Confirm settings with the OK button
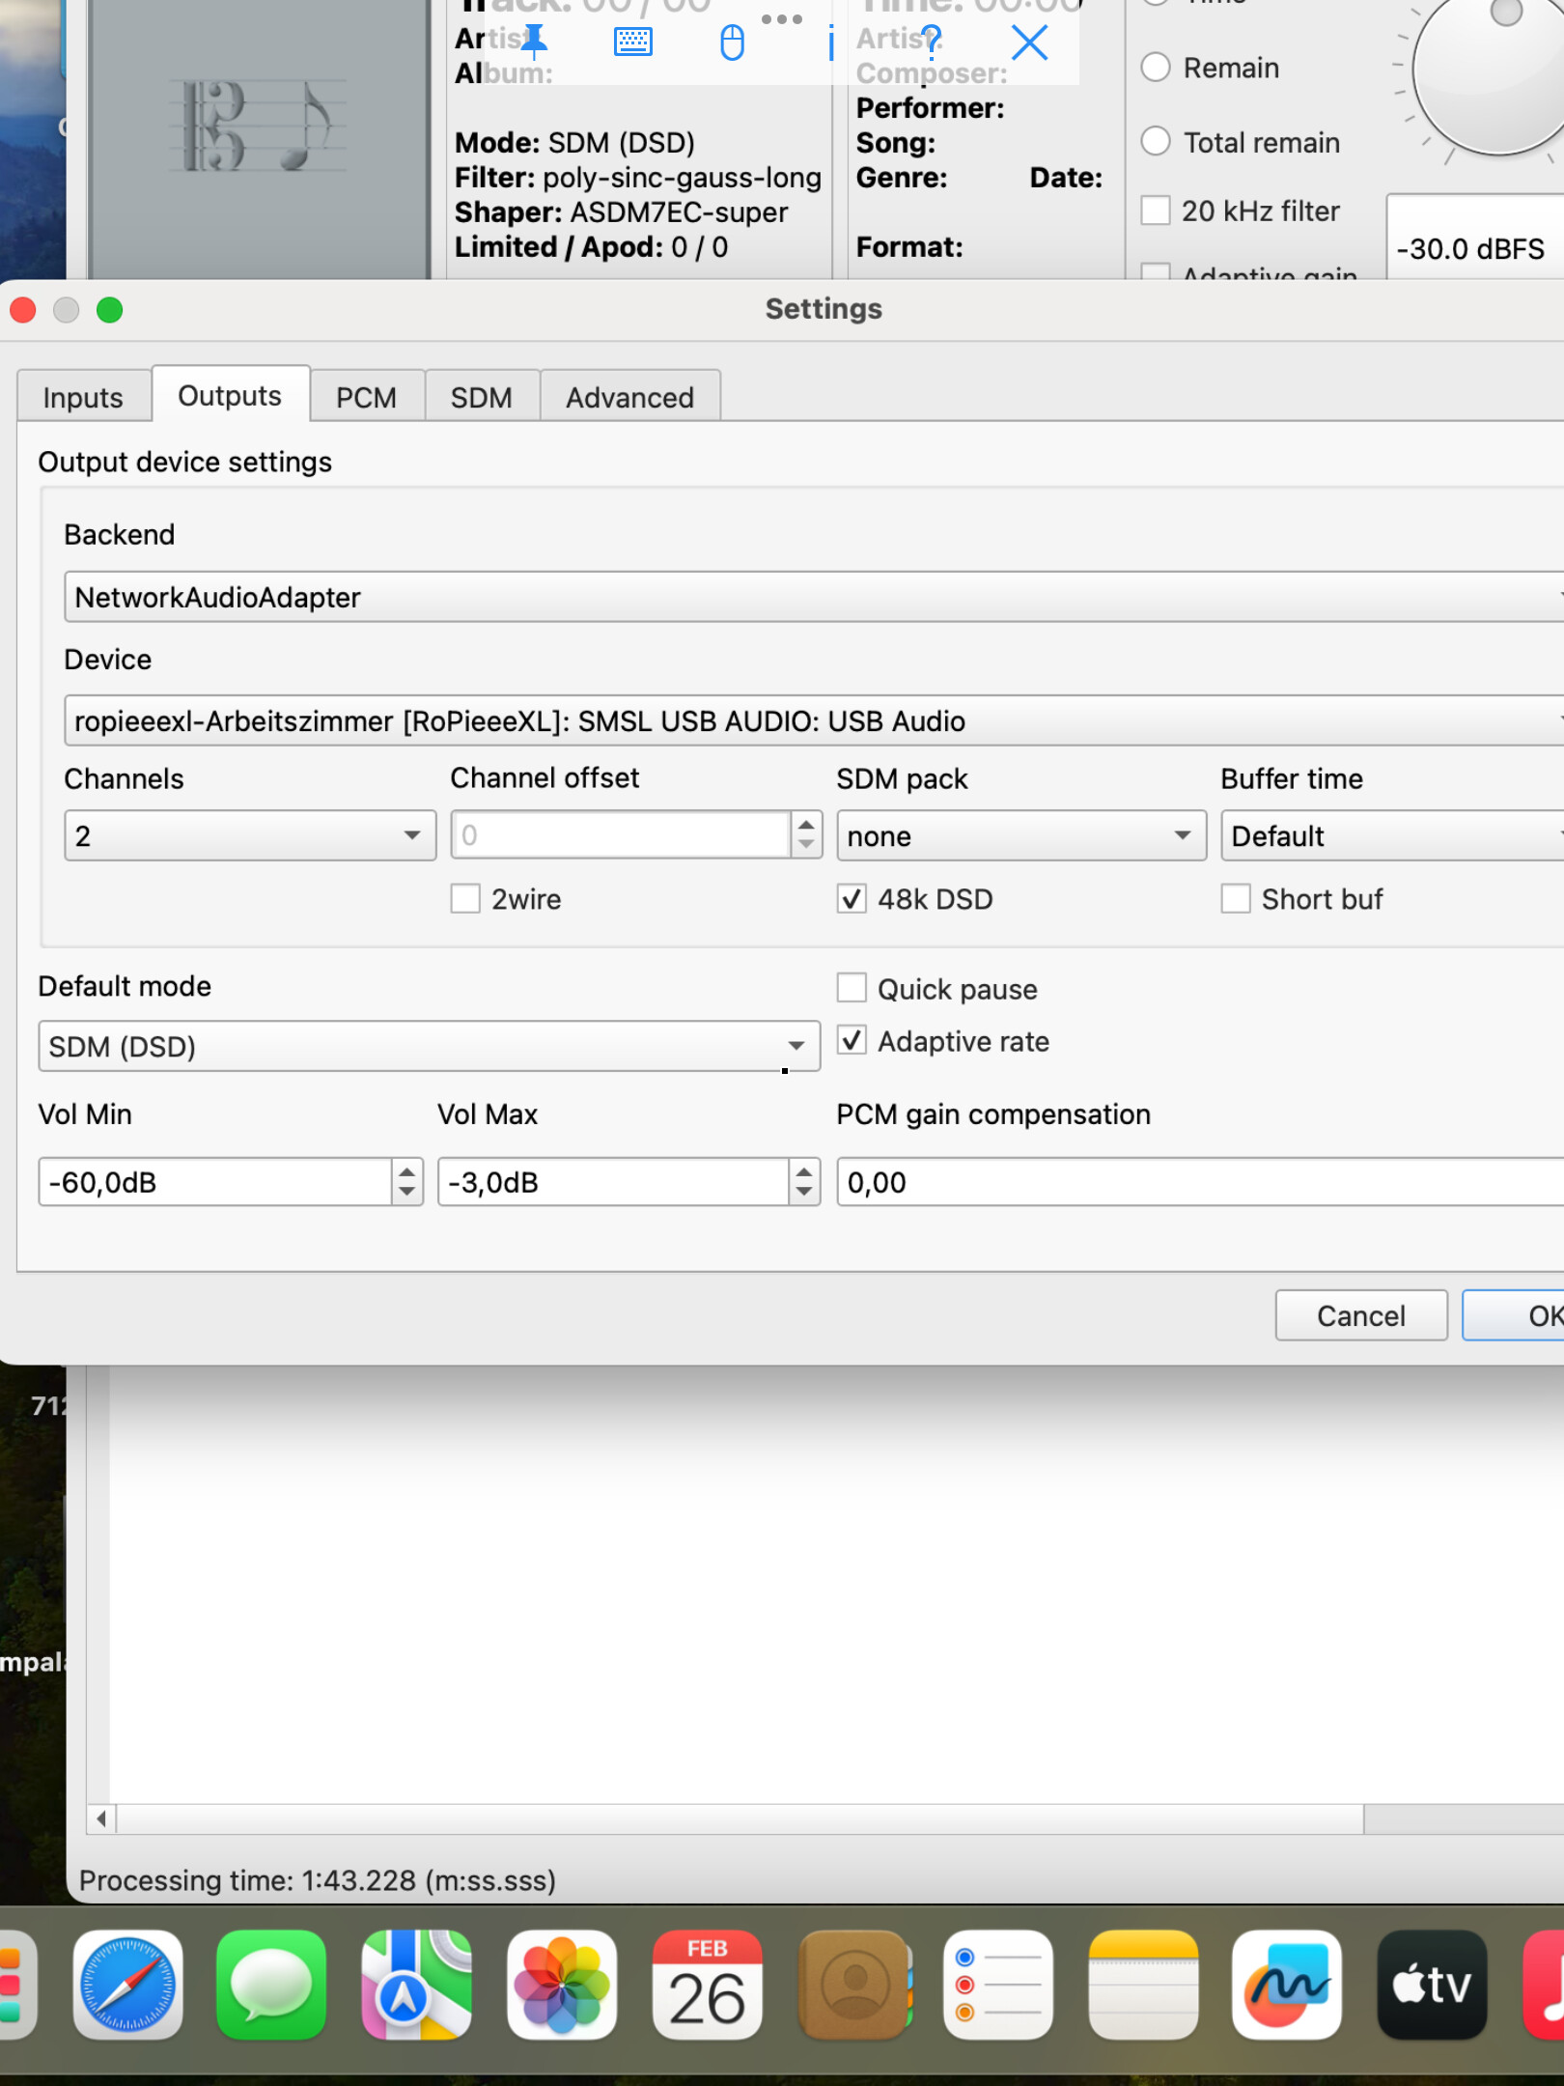This screenshot has width=1564, height=2086. pos(1514,1315)
